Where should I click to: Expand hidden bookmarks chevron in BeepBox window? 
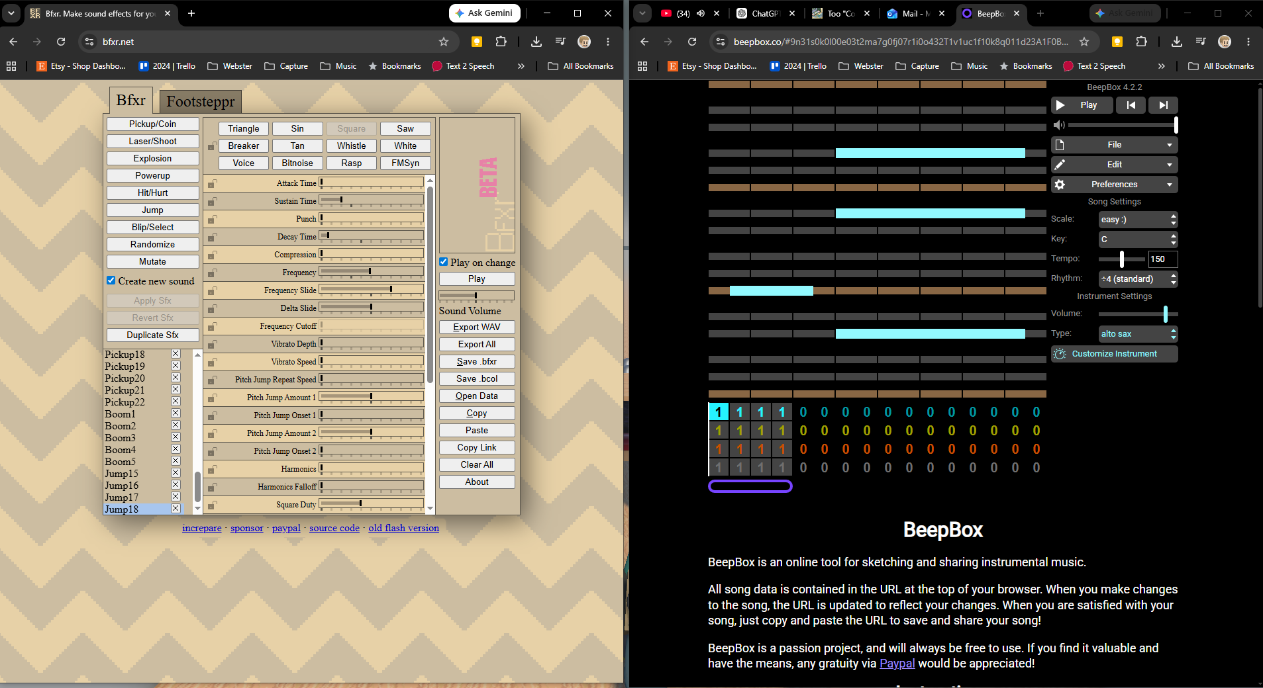[x=1162, y=66]
